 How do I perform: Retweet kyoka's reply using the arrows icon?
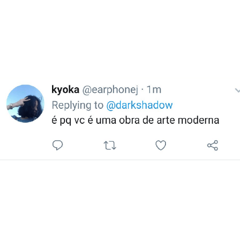coord(110,145)
